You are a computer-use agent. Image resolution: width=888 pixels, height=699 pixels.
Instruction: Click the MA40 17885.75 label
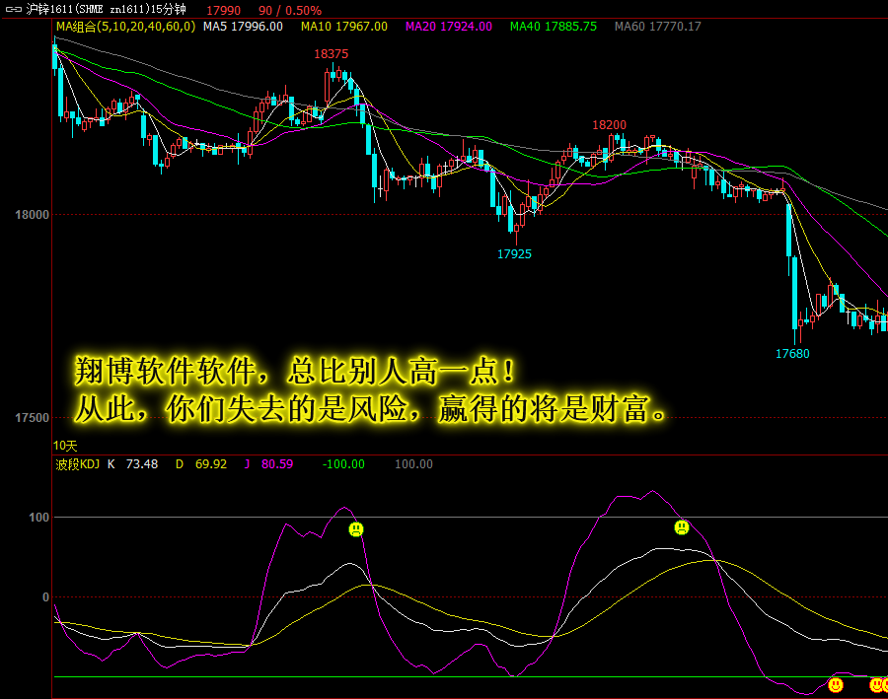pyautogui.click(x=554, y=26)
